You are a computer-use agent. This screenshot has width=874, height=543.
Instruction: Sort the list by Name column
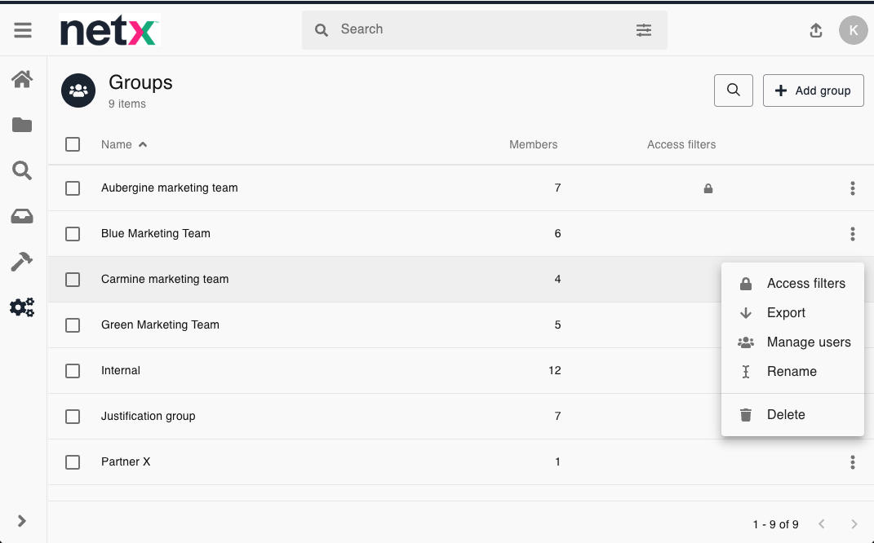[x=117, y=144]
